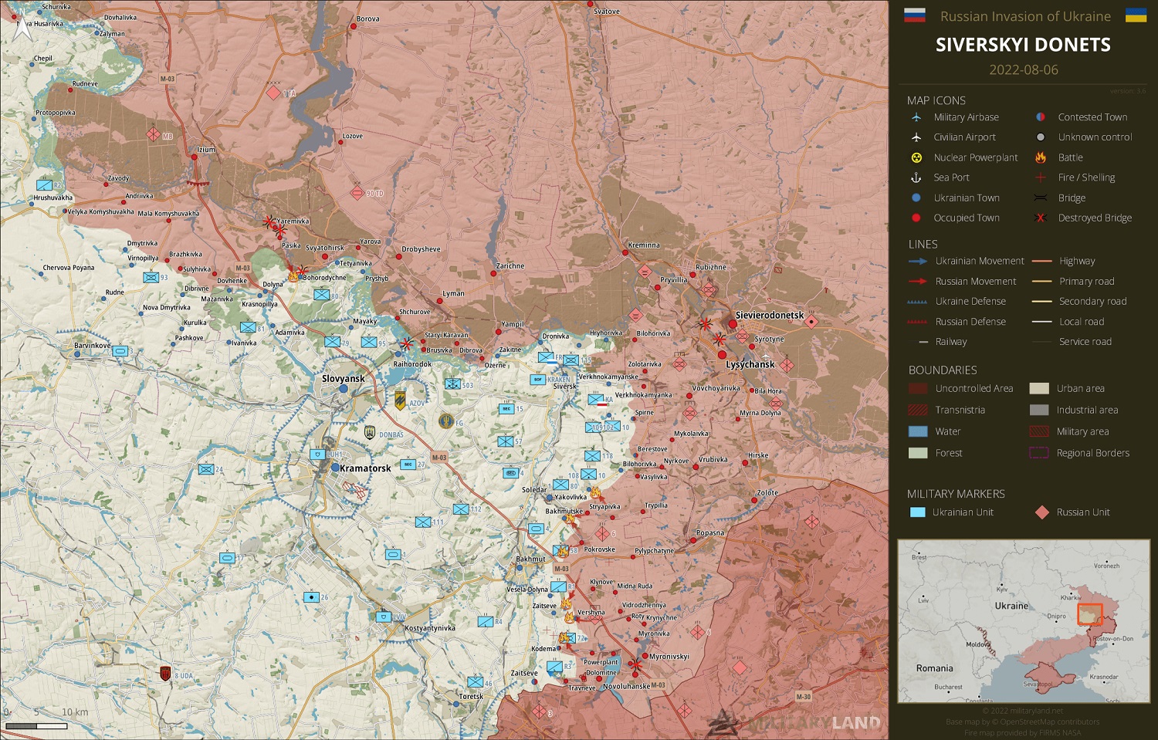This screenshot has width=1158, height=740.
Task: Select the Lyman town label
Action: pyautogui.click(x=453, y=293)
